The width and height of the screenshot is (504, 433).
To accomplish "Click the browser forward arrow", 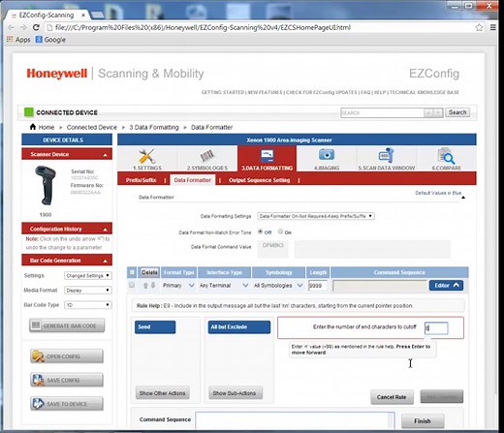I will tap(23, 27).
